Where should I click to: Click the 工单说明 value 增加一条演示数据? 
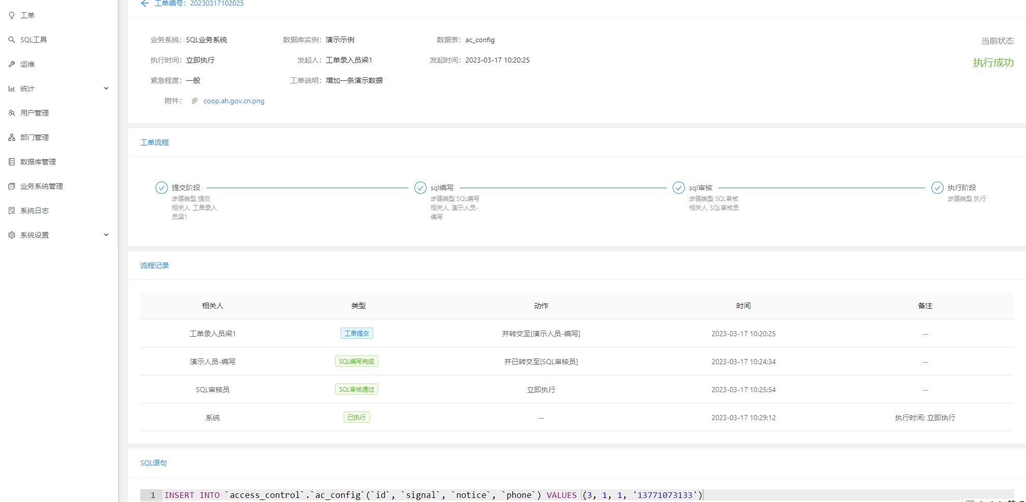tap(354, 80)
